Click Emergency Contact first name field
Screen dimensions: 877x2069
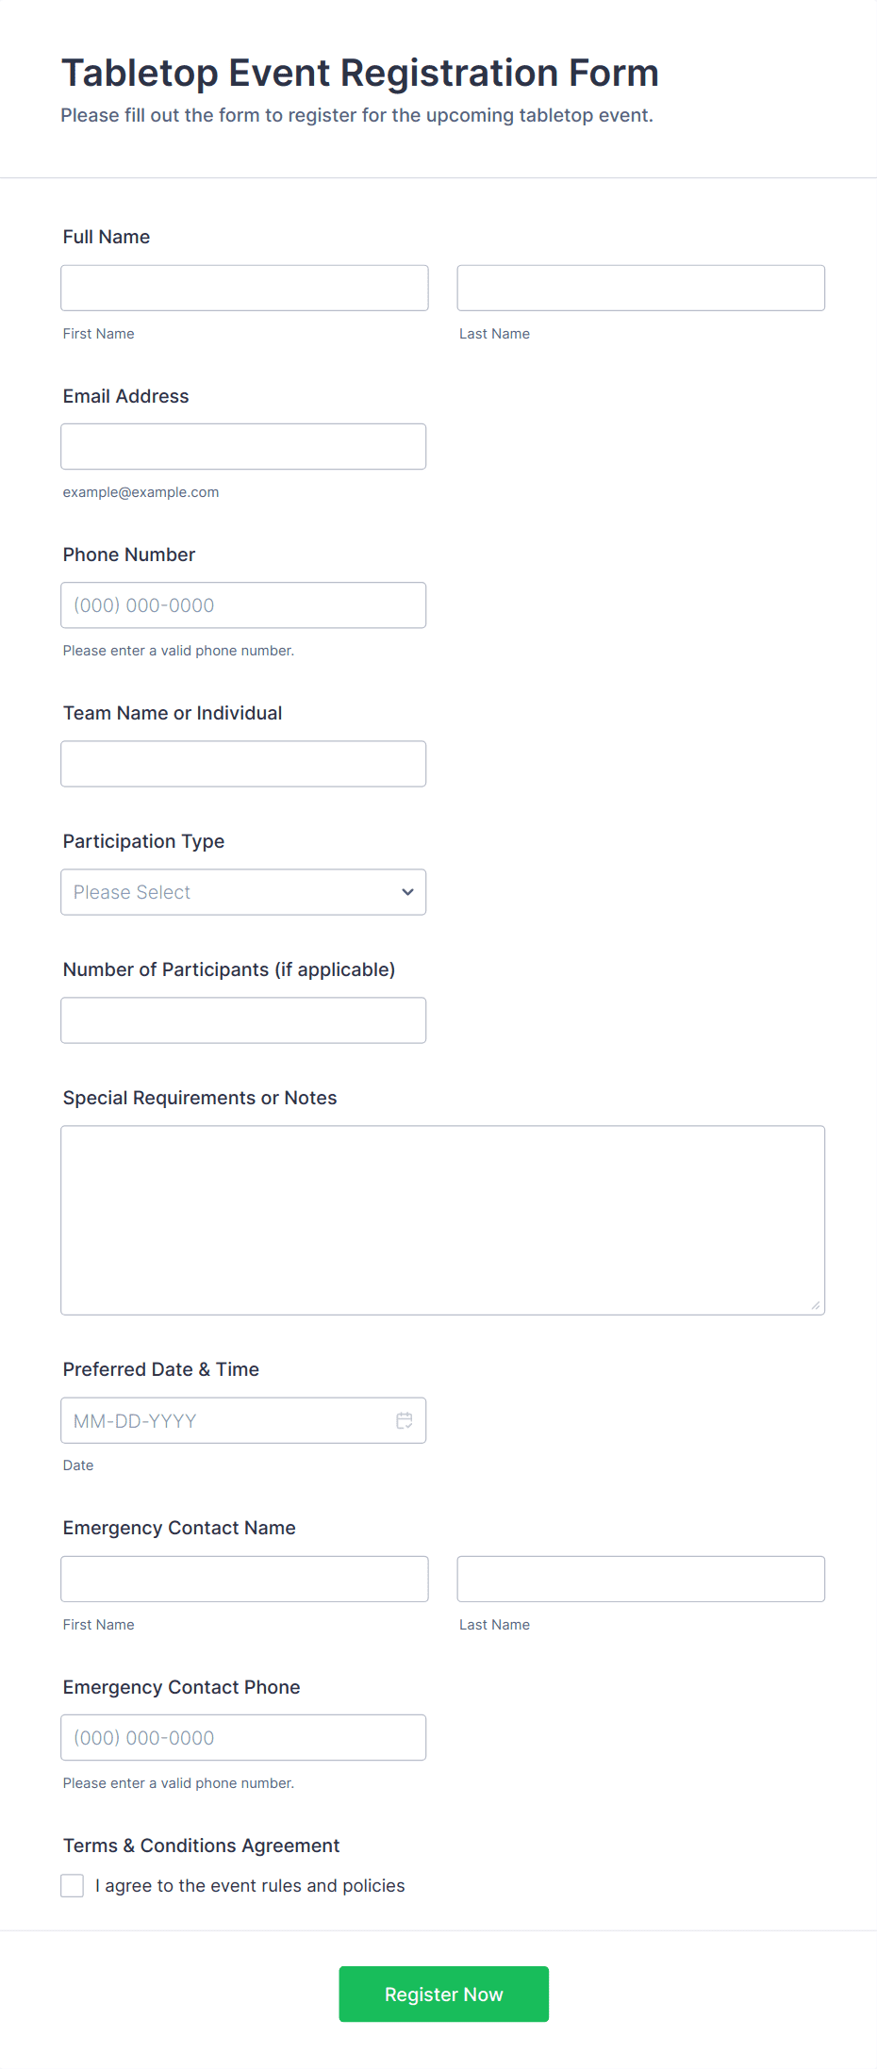pyautogui.click(x=244, y=1579)
